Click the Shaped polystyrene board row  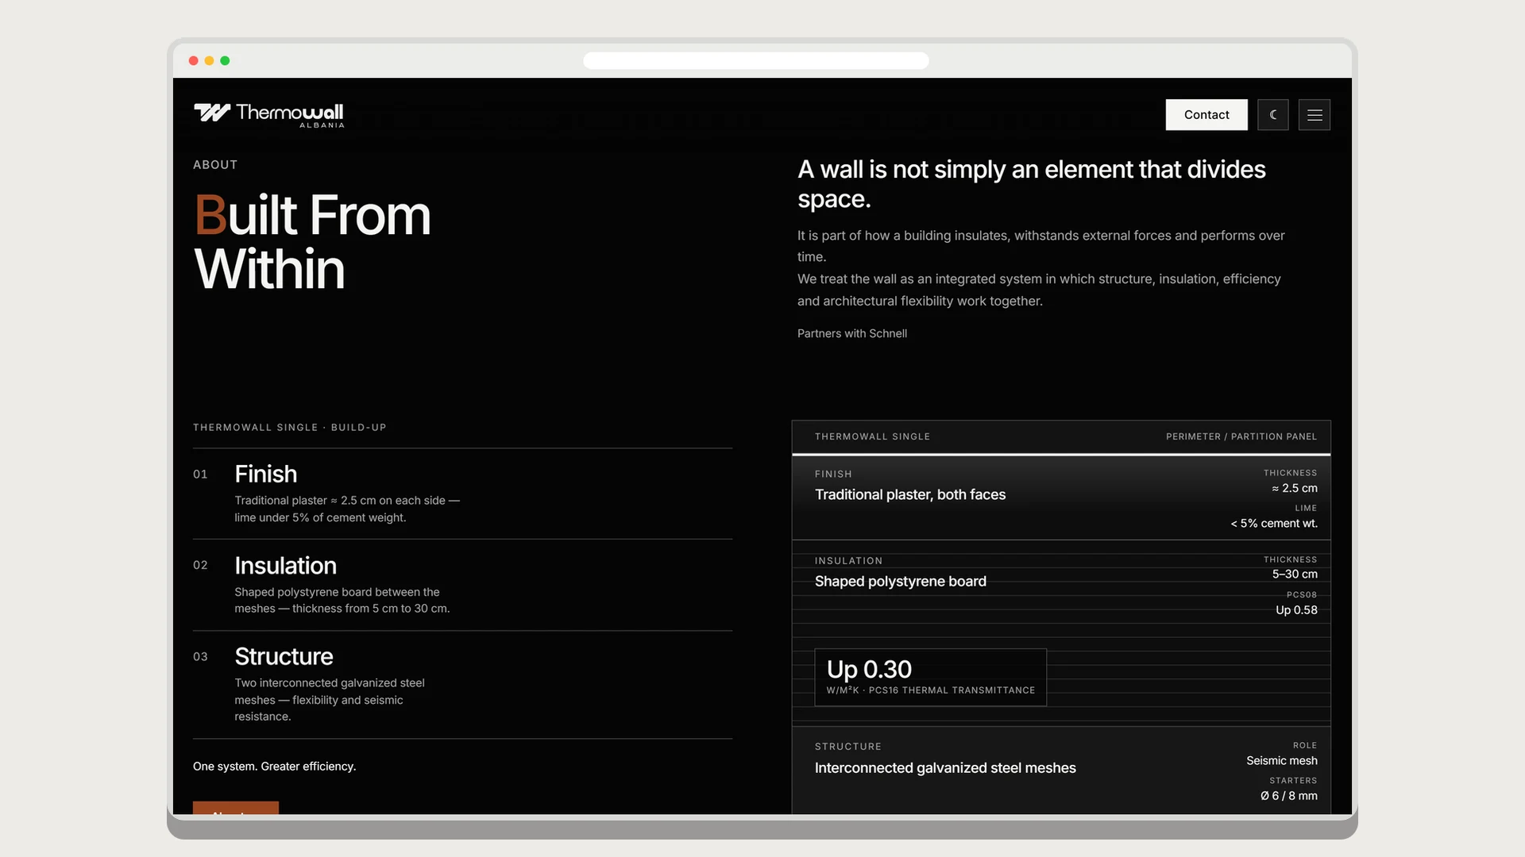(x=1061, y=586)
